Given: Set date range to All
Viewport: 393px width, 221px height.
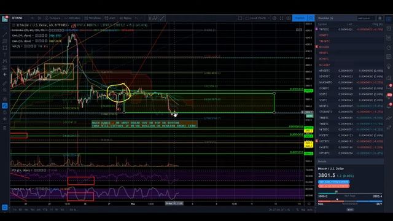Looking at the screenshot, I should pos(63,210).
